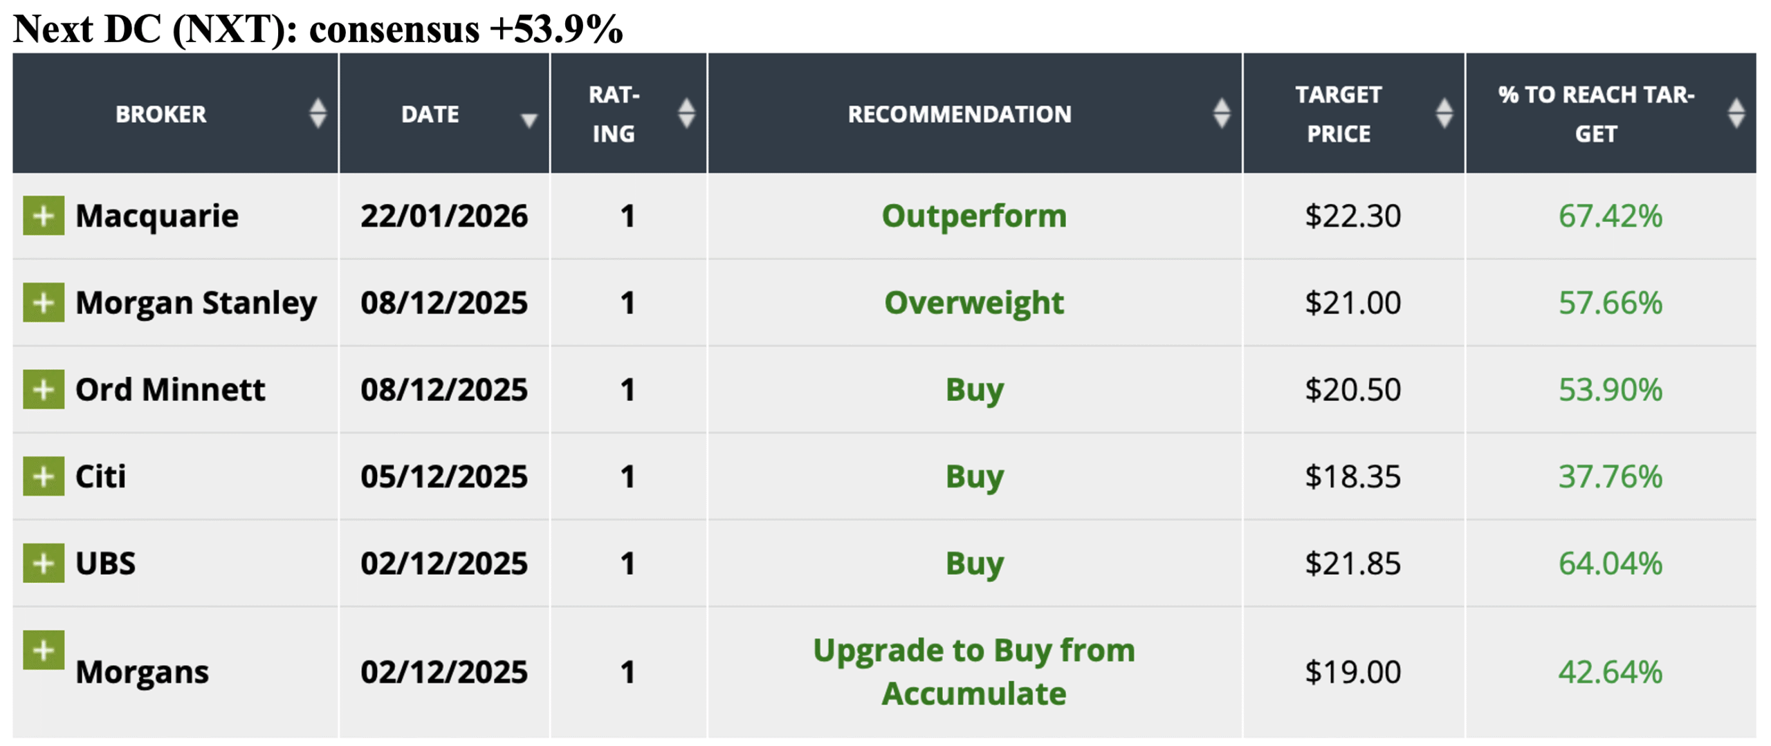Viewport: 1771px width, 746px height.
Task: Open the UBS row plus icon
Action: point(43,563)
